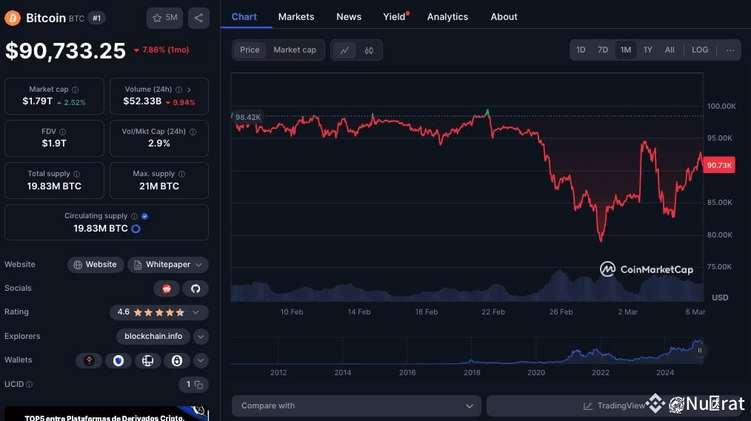Image resolution: width=751 pixels, height=421 pixels.
Task: Select Market cap chart mode
Action: tap(295, 50)
